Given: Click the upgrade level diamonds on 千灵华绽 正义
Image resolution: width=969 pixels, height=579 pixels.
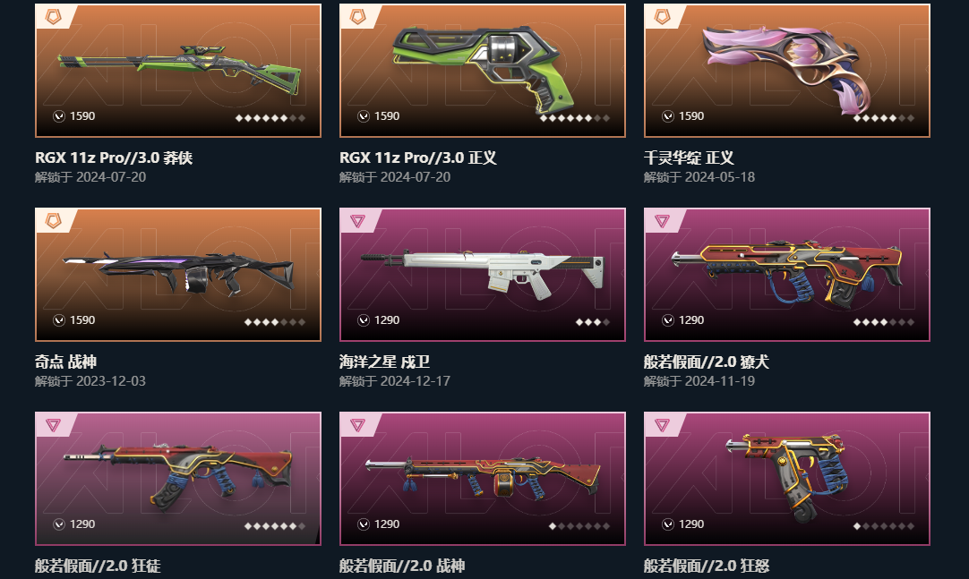Looking at the screenshot, I should [884, 118].
